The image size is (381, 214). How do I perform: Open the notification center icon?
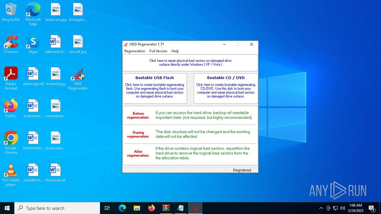tap(372, 208)
